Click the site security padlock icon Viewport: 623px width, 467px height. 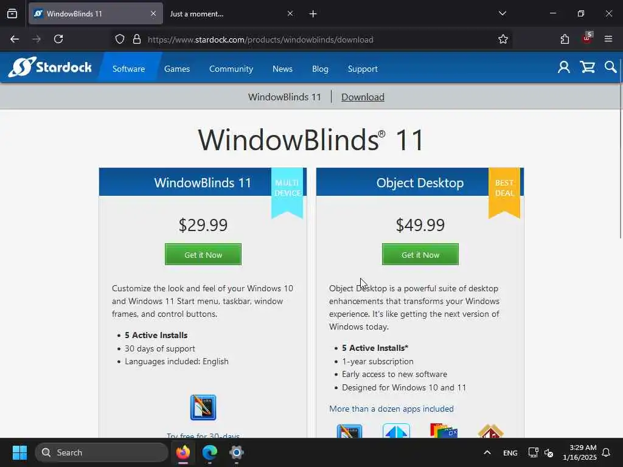coord(137,39)
